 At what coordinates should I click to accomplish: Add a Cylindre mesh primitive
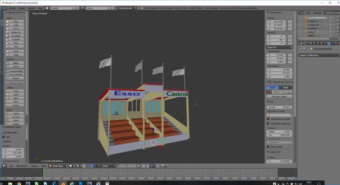click(16, 40)
